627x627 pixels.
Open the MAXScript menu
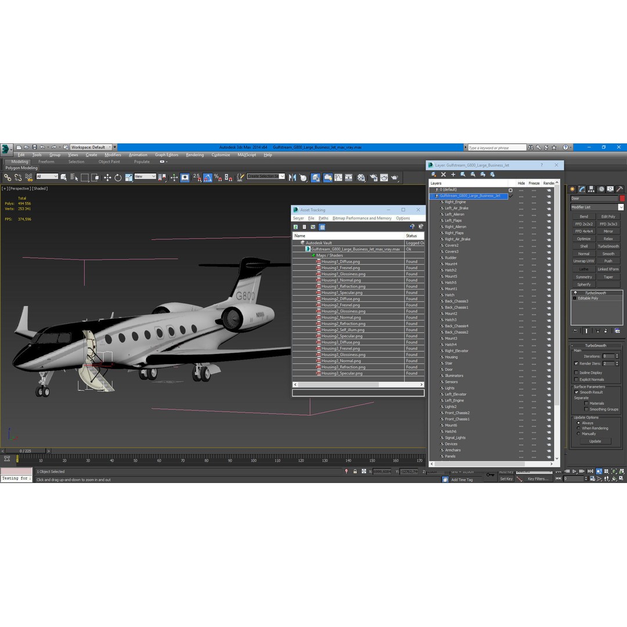[x=247, y=155]
